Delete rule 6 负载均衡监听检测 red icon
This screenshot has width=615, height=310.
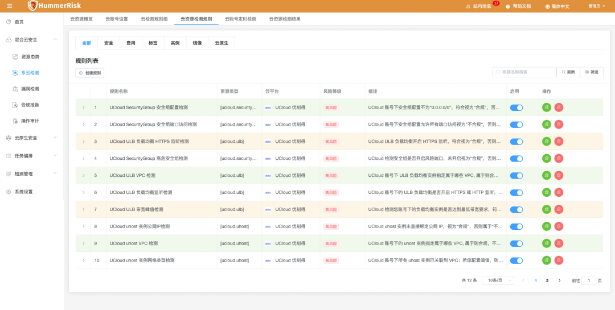tap(559, 192)
